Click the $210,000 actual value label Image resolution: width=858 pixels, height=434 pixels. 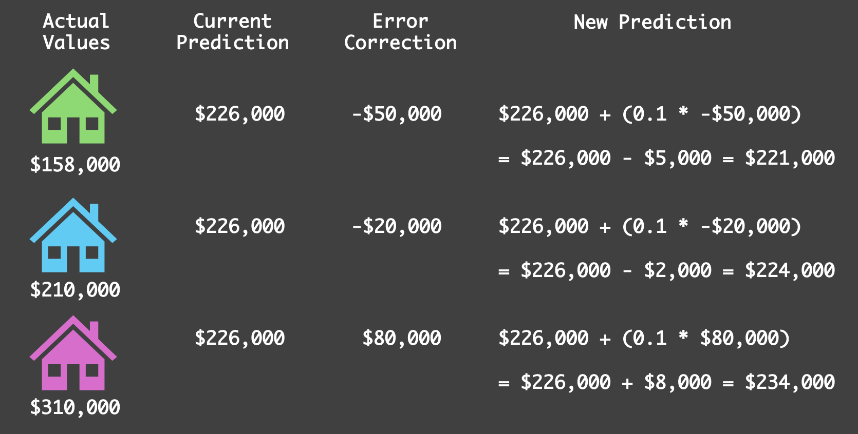[75, 290]
